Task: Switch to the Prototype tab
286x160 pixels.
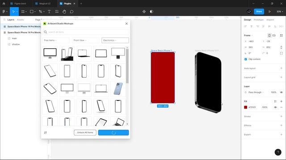Action: (x=259, y=20)
